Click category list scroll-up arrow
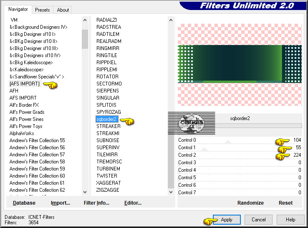Viewport: 308px width, 228px height. point(85,20)
